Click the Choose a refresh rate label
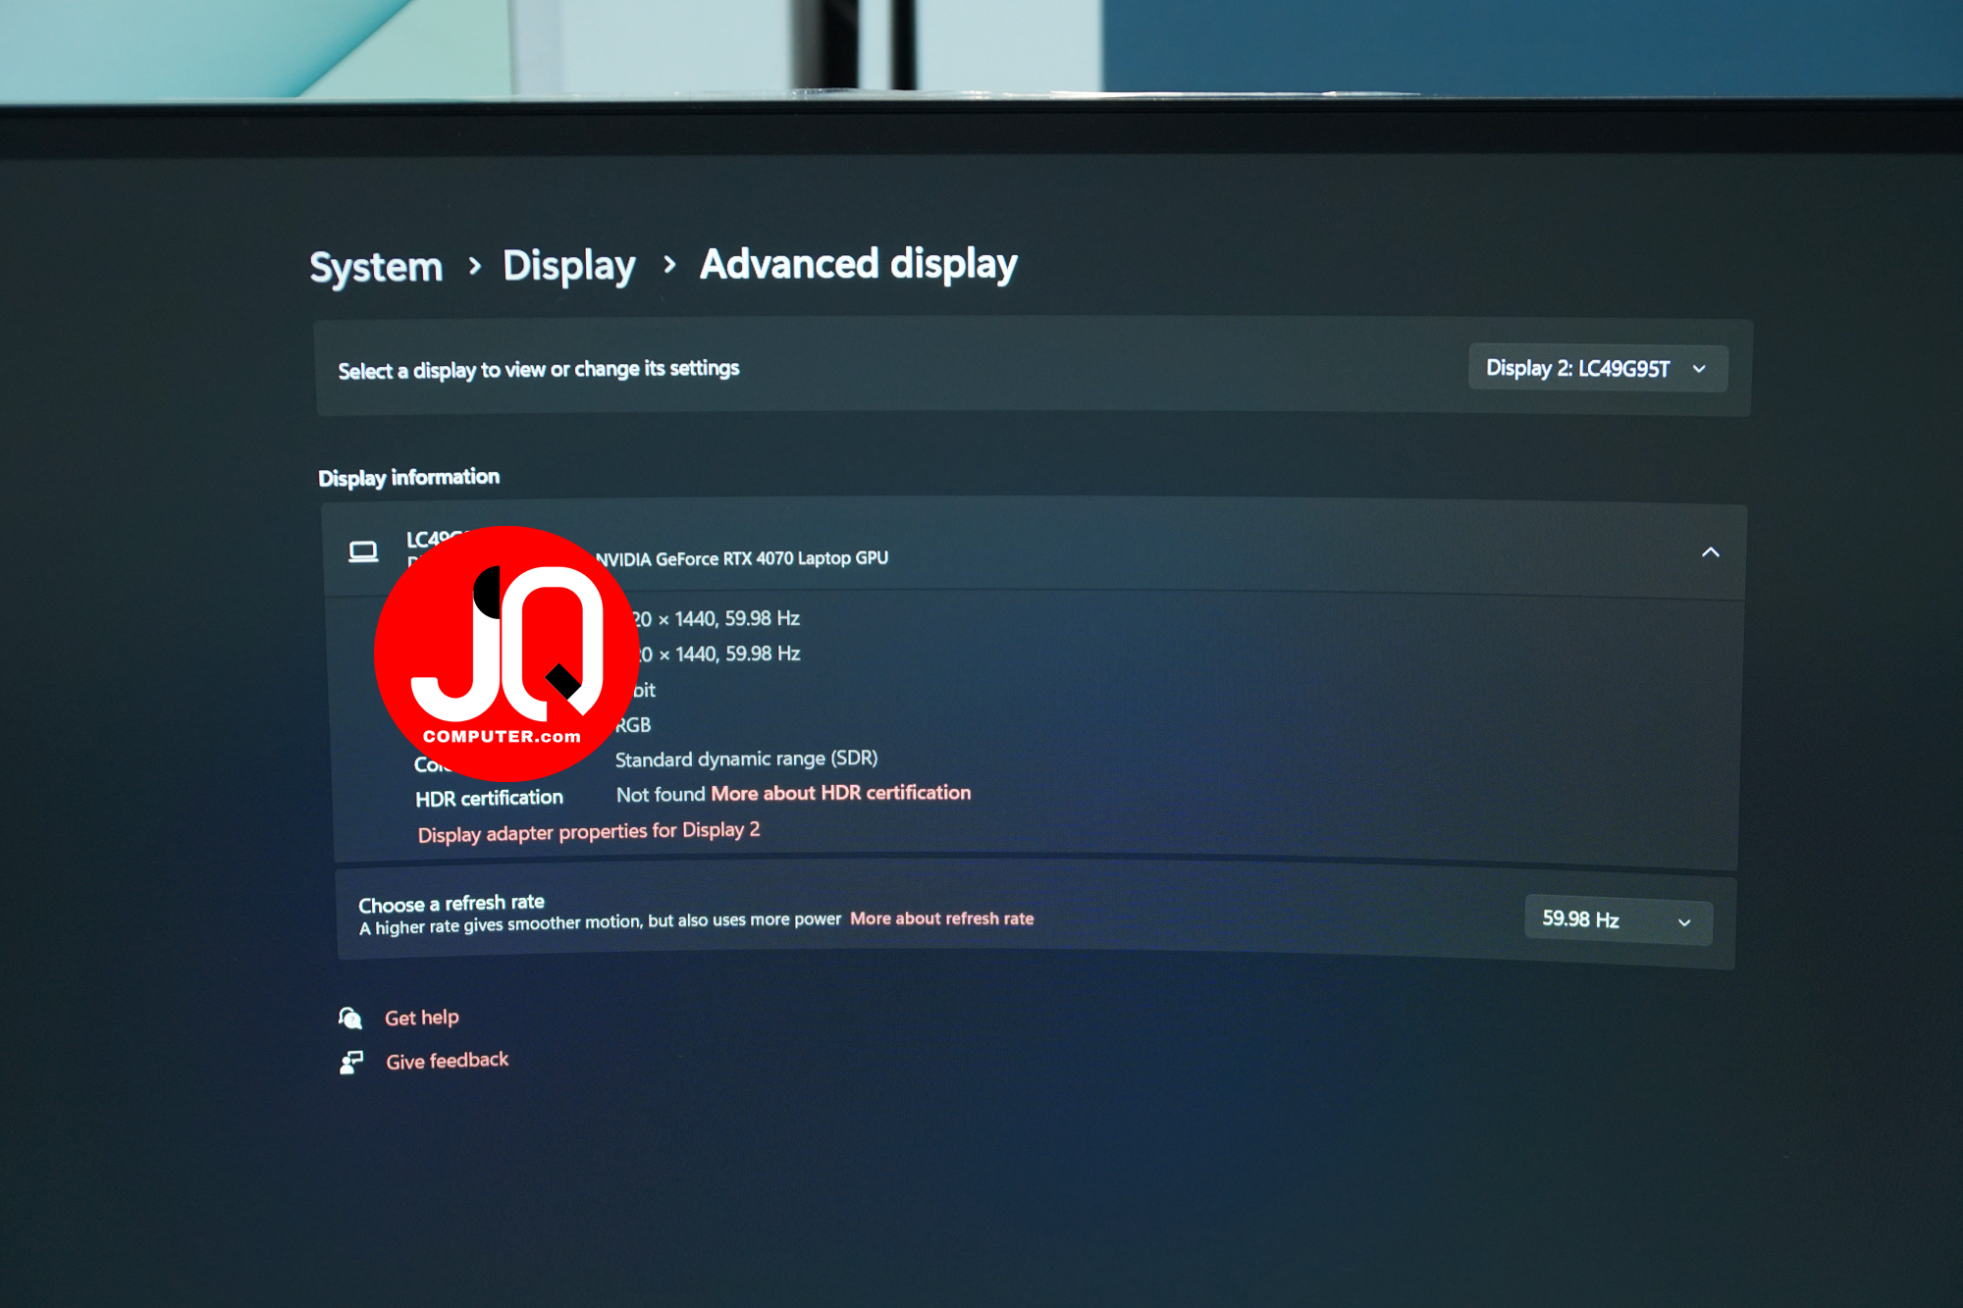 [451, 904]
